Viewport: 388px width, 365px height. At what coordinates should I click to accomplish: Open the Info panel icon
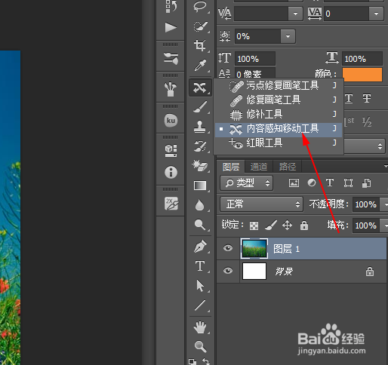pos(171,173)
